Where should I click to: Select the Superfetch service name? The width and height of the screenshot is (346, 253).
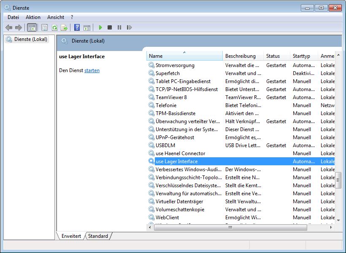(x=168, y=73)
